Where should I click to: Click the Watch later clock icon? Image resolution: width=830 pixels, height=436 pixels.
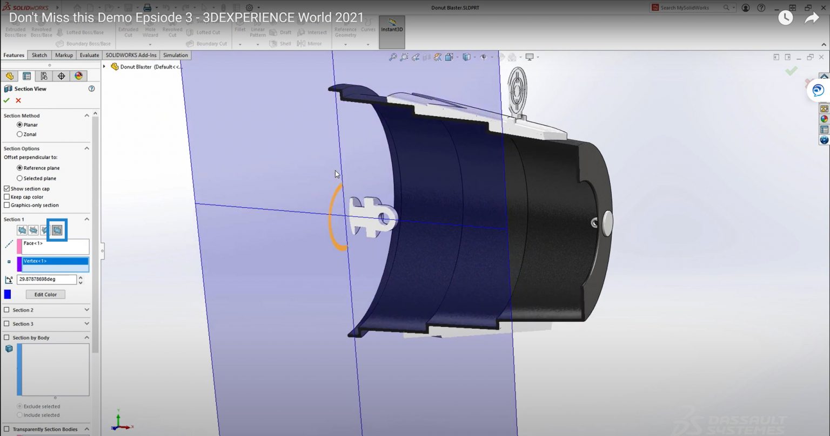coord(785,18)
